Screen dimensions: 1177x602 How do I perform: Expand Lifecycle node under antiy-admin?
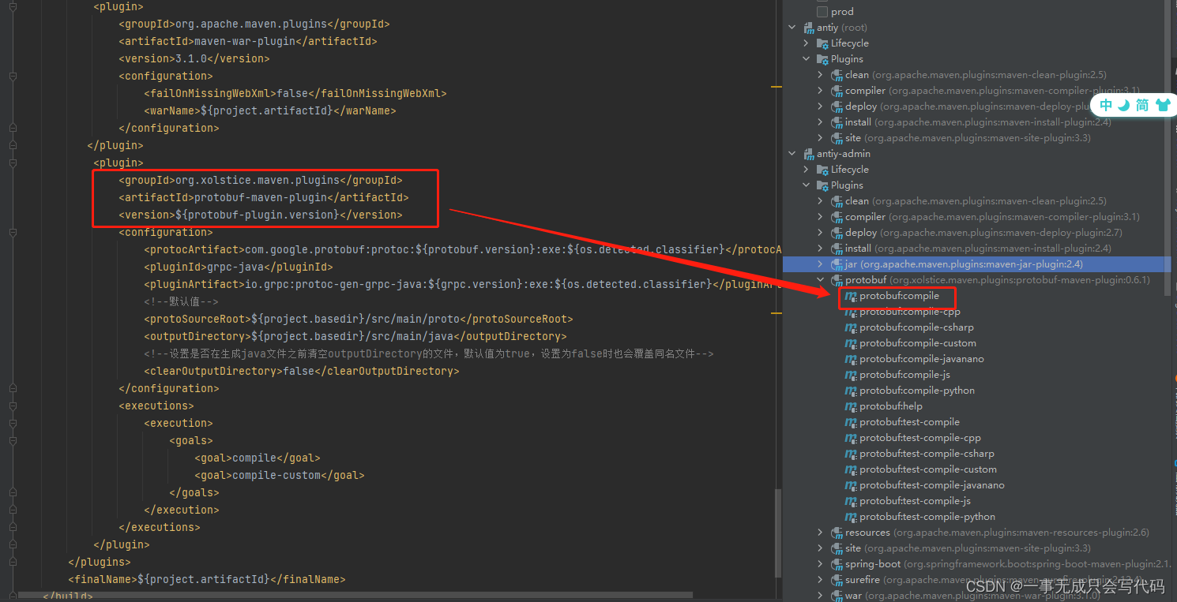point(807,170)
